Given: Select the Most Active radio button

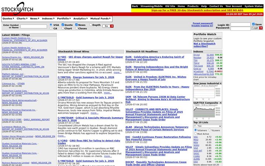Looking at the screenshot, I should 195,134.
